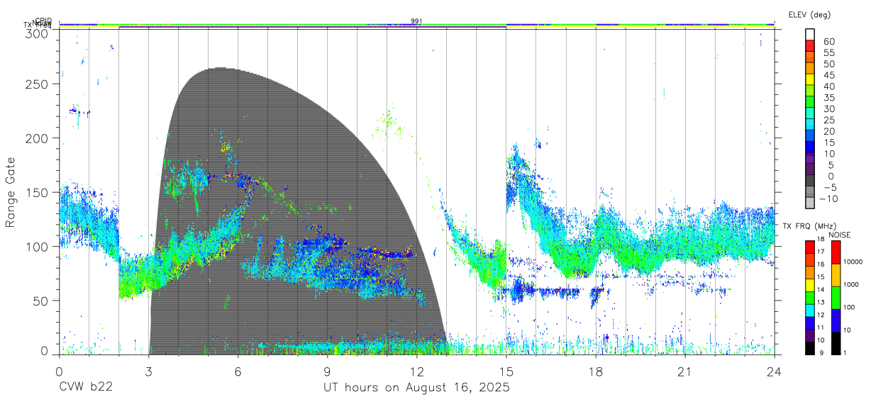
Task: Click the 150 tick on Range Gate axis
Action: coord(37,192)
